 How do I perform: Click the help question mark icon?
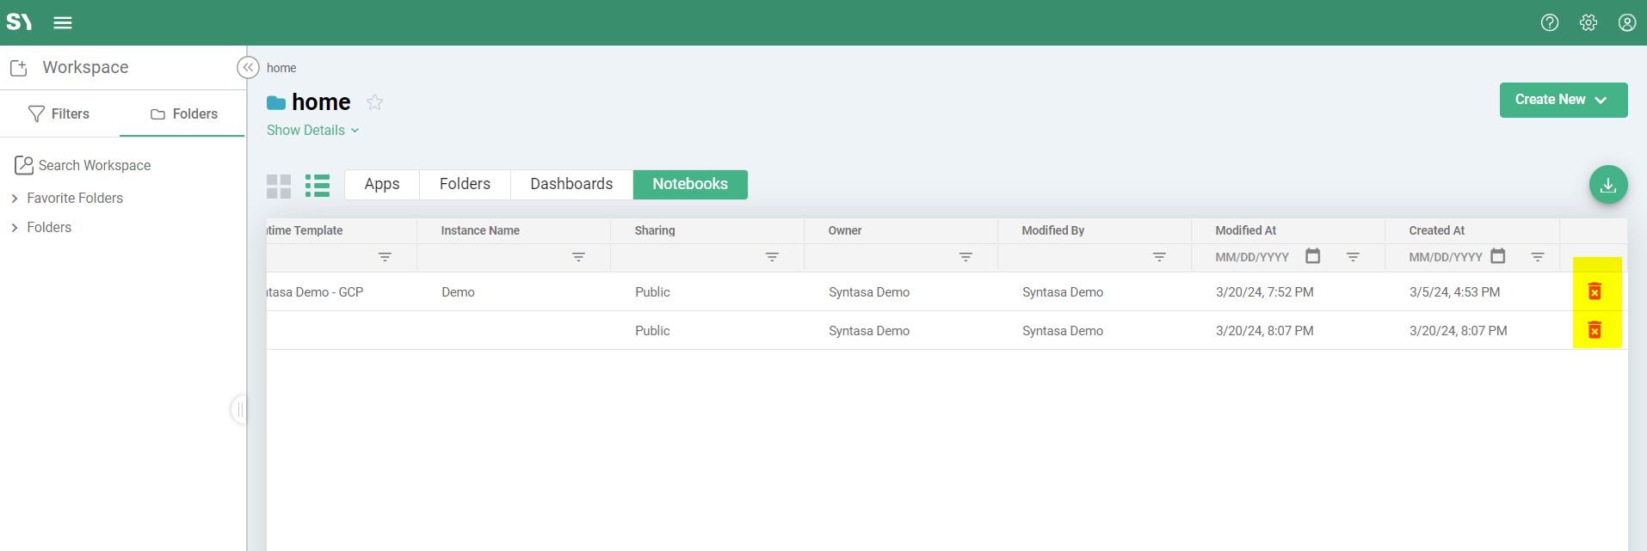(1549, 23)
